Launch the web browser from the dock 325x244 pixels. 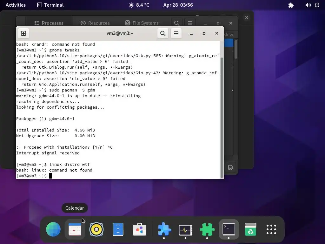(53, 229)
